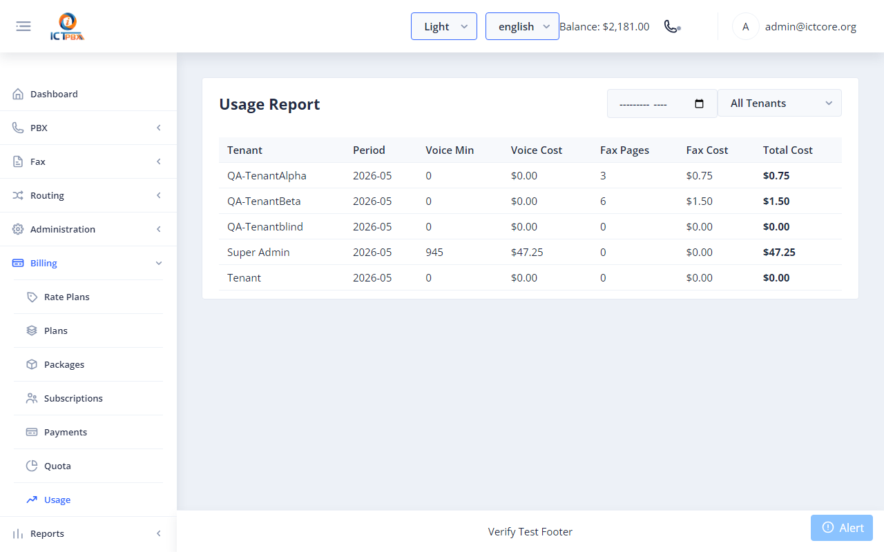Click the Usage trend arrow icon

point(32,500)
